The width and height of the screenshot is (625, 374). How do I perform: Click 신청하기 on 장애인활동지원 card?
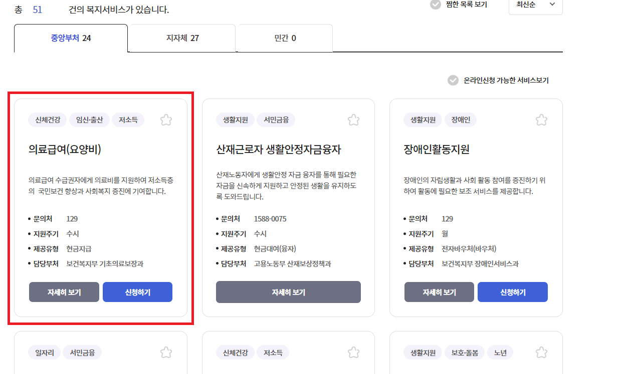coord(513,292)
